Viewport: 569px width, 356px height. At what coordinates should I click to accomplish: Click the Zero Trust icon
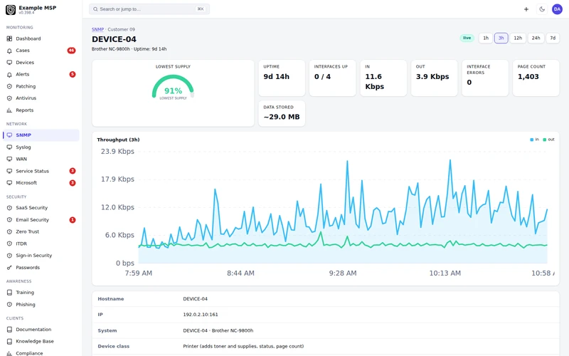click(x=9, y=232)
